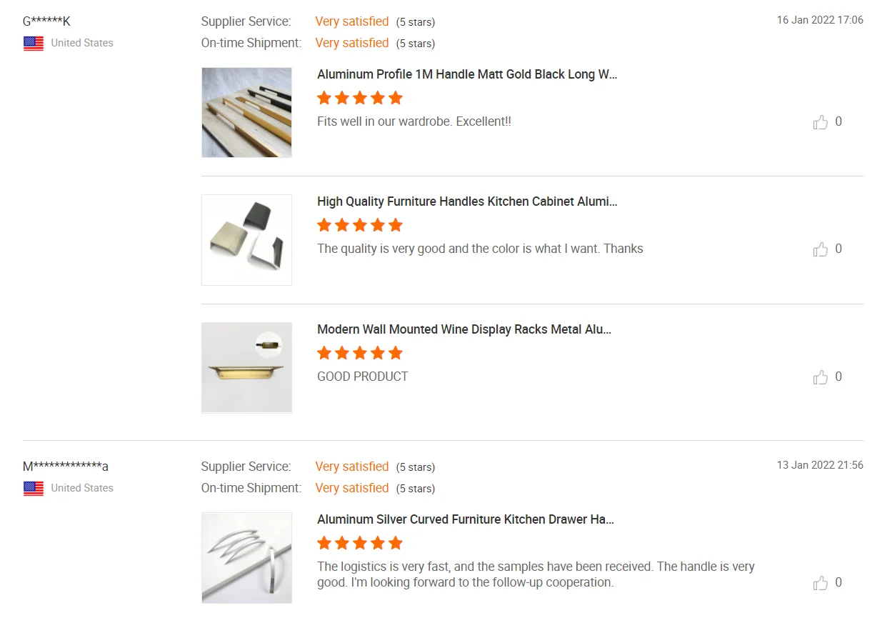Click US flag next to G******K
The width and height of the screenshot is (887, 623).
(34, 44)
